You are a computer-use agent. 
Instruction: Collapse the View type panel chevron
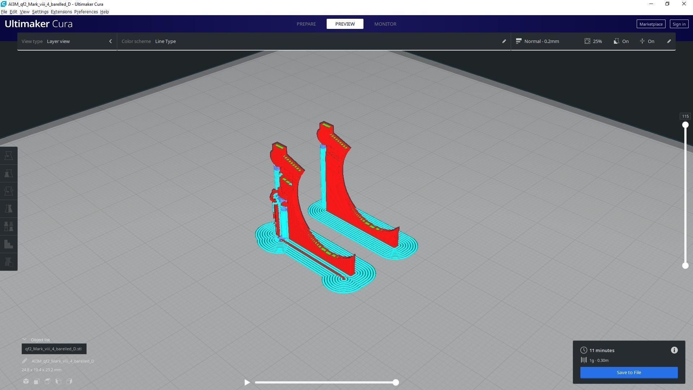[x=110, y=41]
